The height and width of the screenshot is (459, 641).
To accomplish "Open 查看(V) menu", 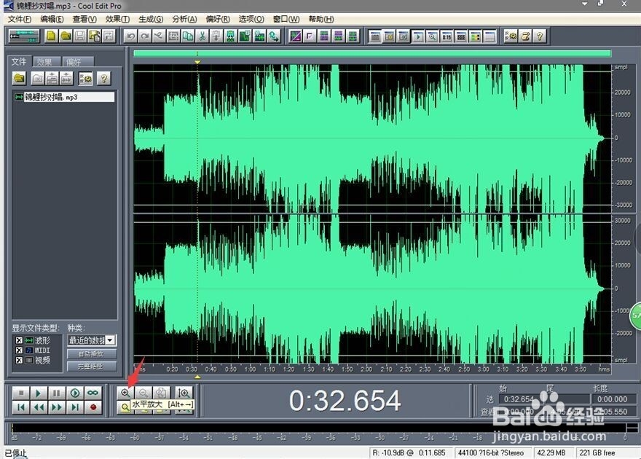I will pos(84,19).
